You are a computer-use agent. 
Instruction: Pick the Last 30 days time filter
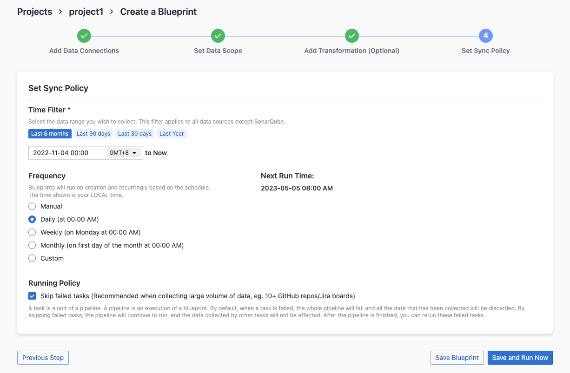135,134
